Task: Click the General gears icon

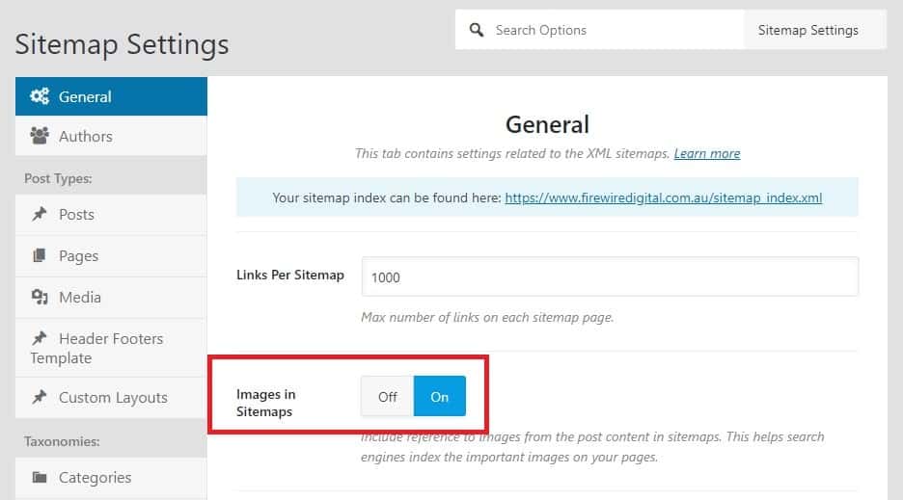Action: point(40,96)
